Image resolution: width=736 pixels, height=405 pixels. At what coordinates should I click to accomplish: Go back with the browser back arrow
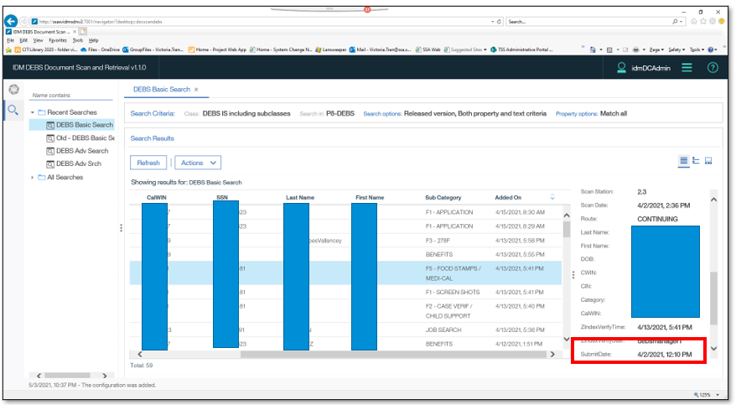11,21
